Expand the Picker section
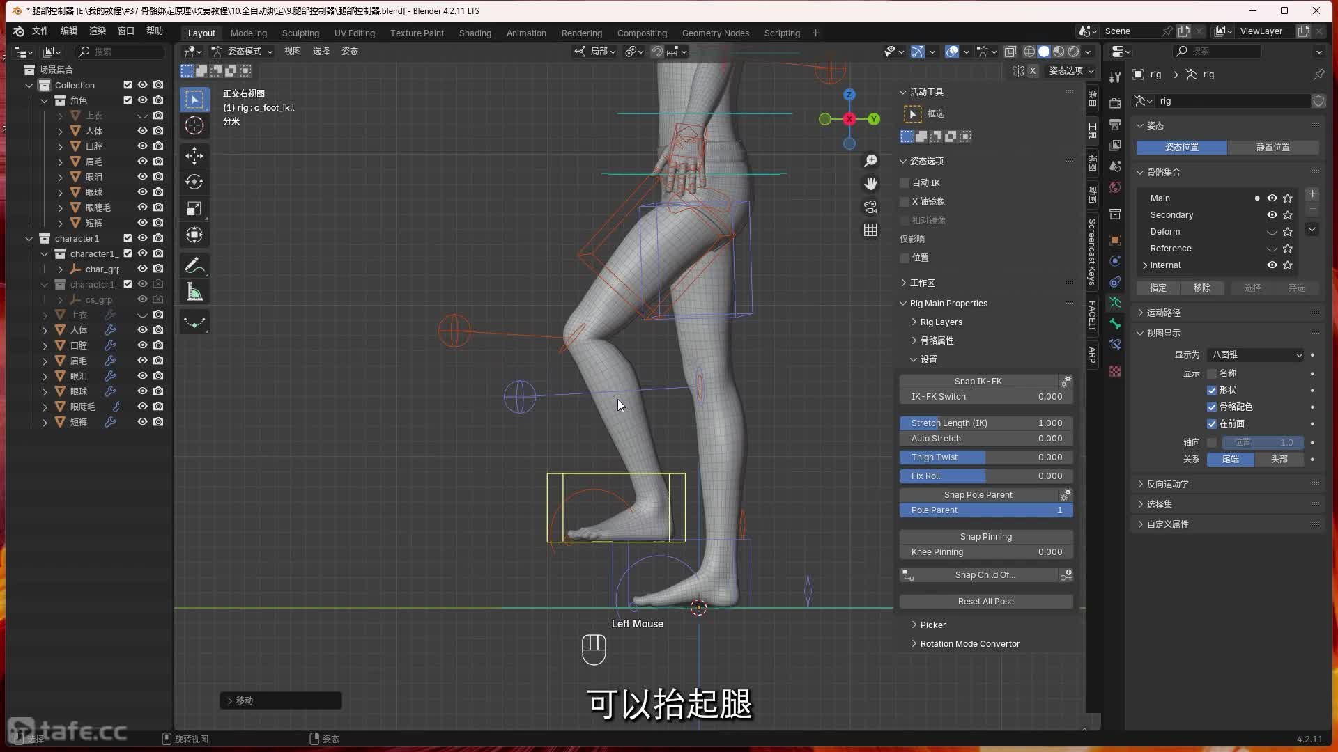The height and width of the screenshot is (752, 1338). (932, 625)
